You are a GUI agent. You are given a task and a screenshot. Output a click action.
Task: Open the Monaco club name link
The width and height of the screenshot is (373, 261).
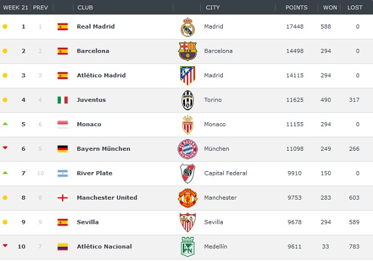89,124
